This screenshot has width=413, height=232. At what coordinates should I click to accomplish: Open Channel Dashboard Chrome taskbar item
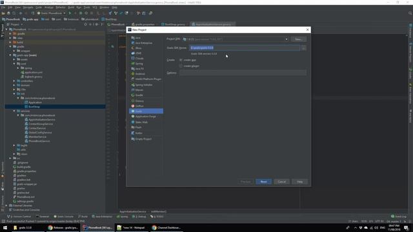[166, 227]
